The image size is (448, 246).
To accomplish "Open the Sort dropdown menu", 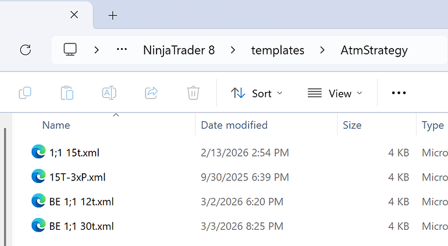I will coord(256,93).
